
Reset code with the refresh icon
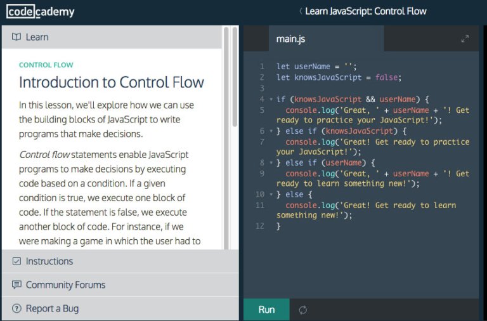click(x=303, y=310)
